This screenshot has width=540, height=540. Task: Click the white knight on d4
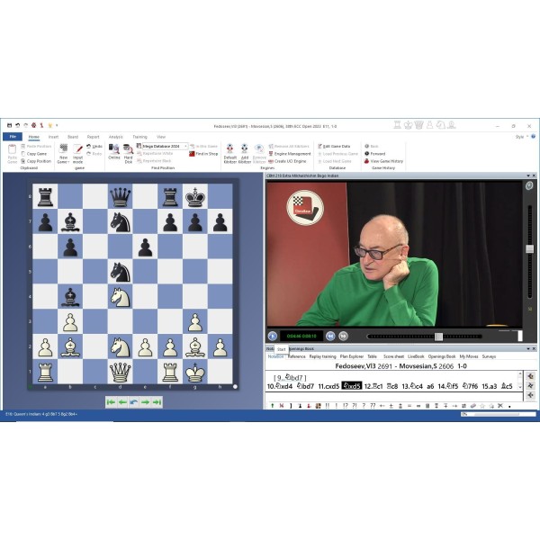121,297
